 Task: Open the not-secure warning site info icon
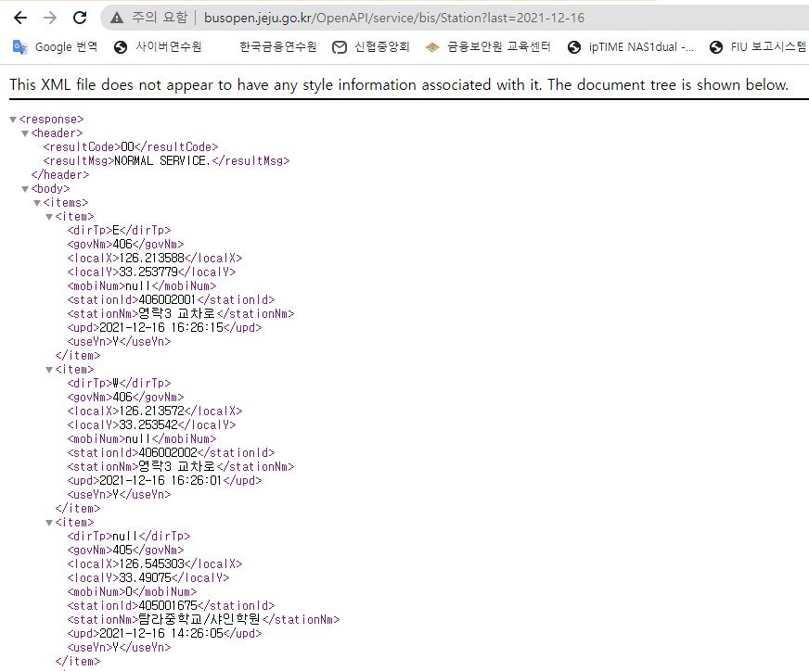(x=117, y=18)
